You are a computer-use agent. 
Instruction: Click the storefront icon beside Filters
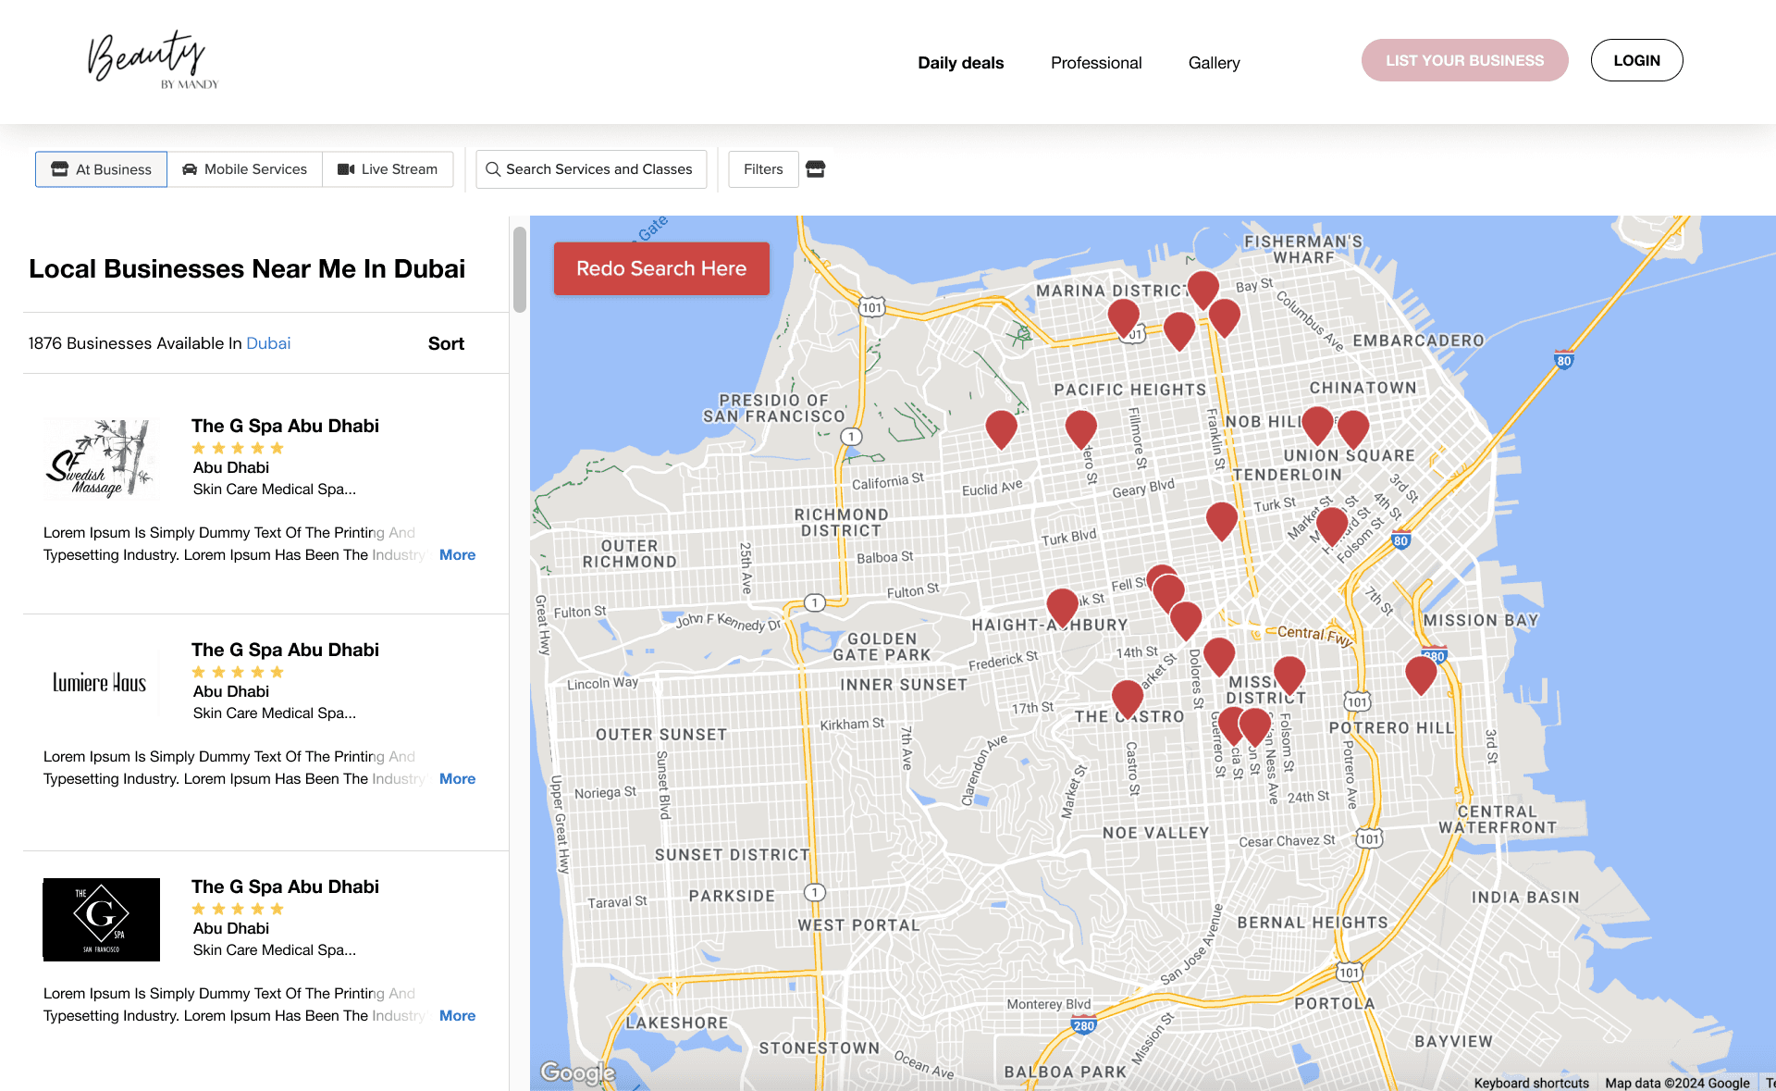coord(815,169)
